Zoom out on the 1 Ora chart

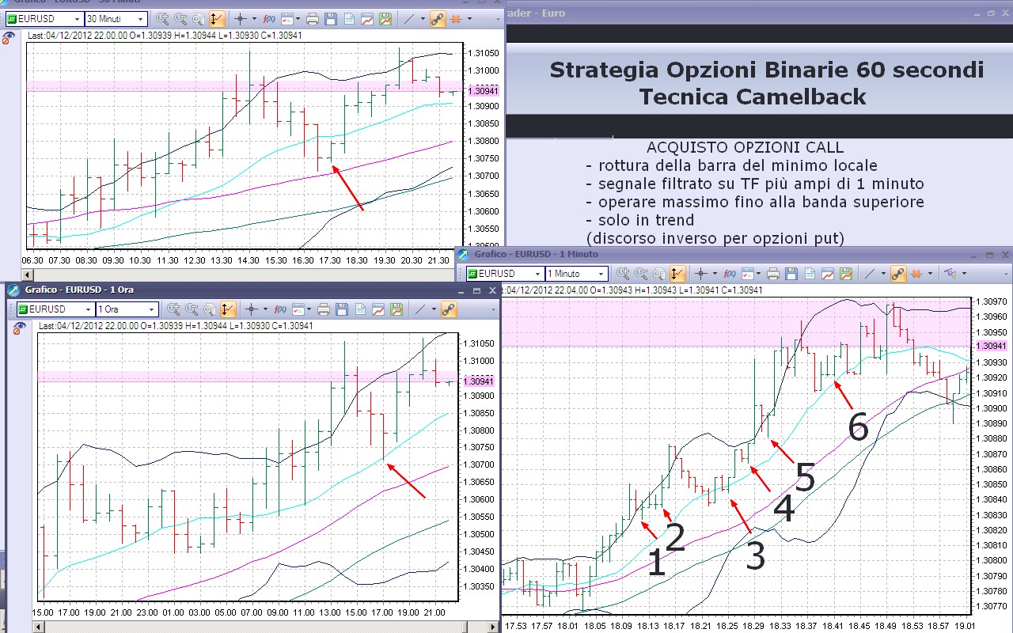pyautogui.click(x=192, y=309)
